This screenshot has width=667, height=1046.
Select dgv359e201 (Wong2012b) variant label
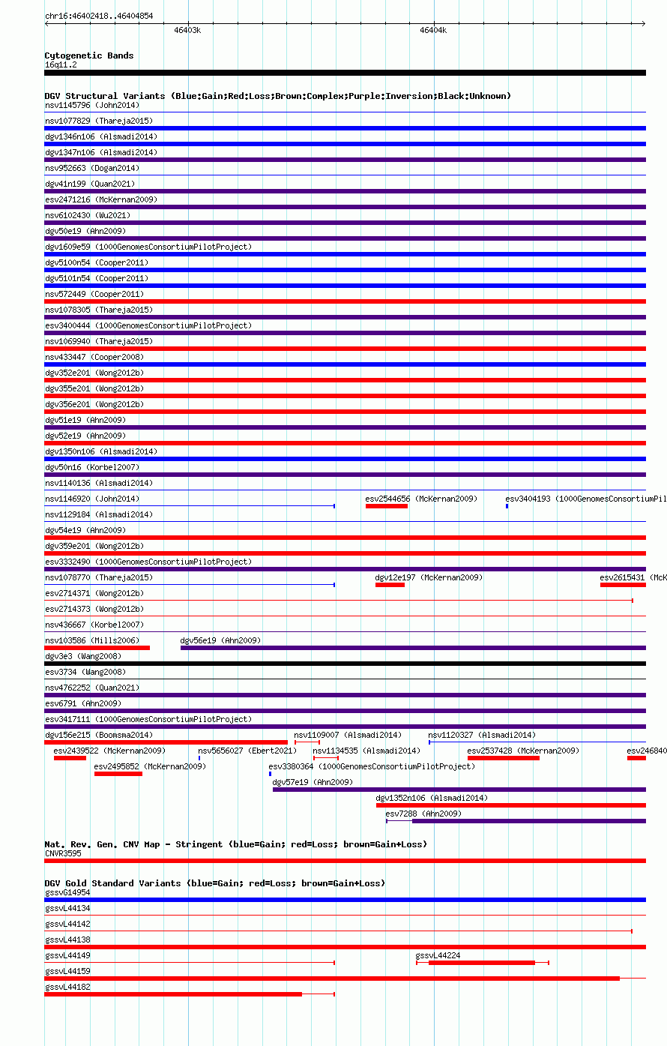click(x=94, y=546)
